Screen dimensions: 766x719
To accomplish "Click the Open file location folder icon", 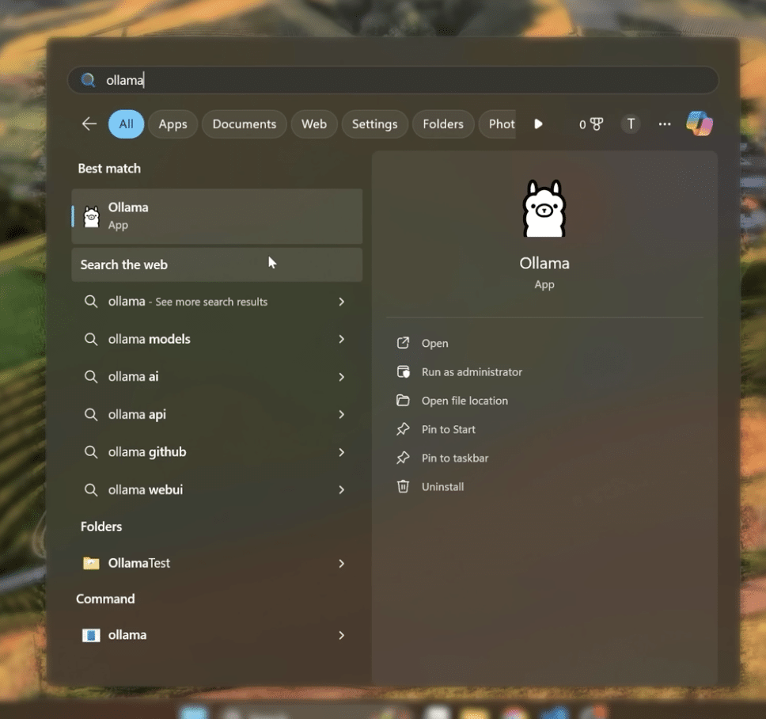I will 403,401.
